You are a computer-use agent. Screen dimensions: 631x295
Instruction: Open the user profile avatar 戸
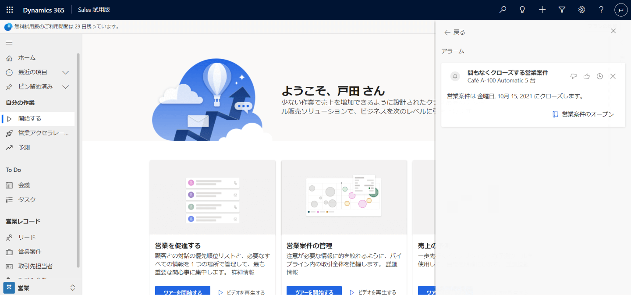click(x=621, y=10)
